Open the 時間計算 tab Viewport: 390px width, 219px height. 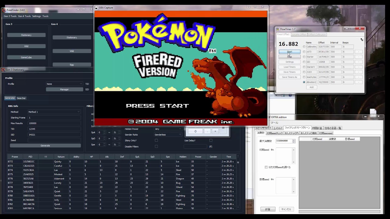pos(317,128)
